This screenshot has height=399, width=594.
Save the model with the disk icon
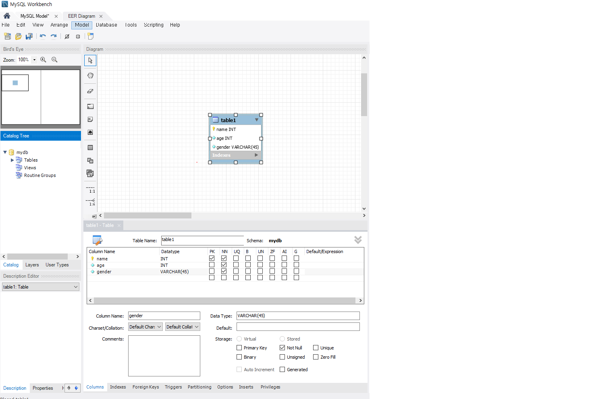pos(29,36)
